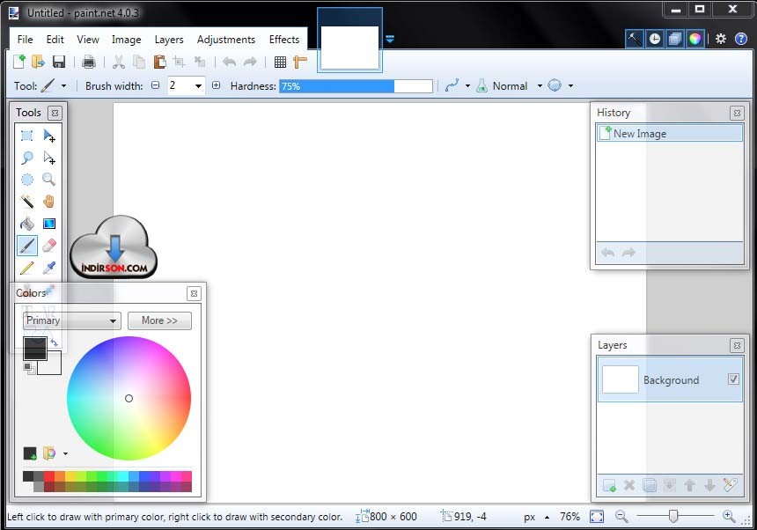Open a file with folder icon

click(x=38, y=62)
